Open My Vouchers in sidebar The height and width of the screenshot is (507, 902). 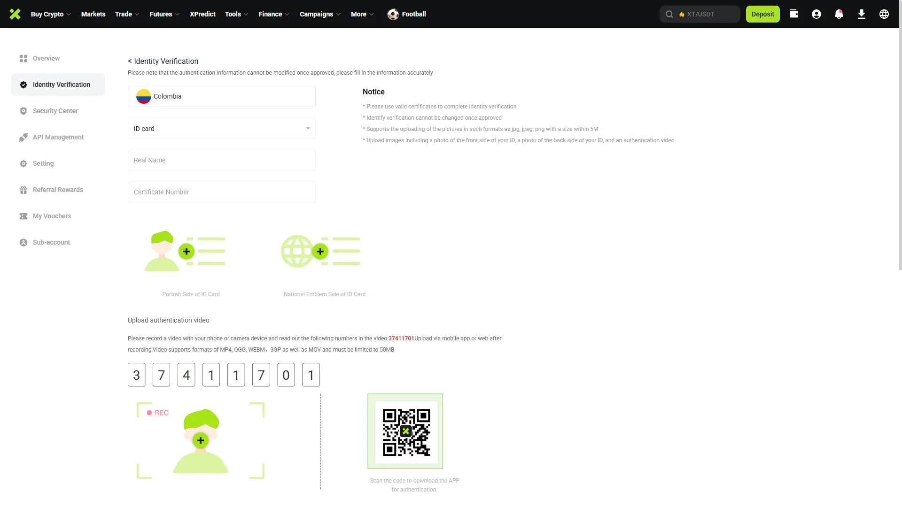tap(58, 216)
